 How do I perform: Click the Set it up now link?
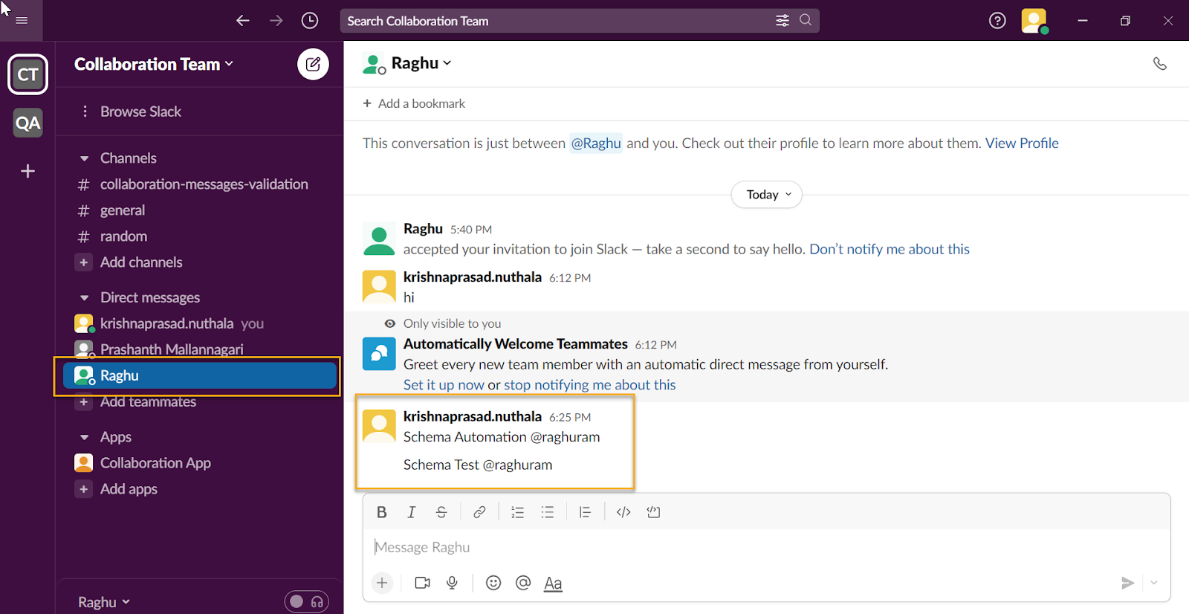(x=444, y=385)
